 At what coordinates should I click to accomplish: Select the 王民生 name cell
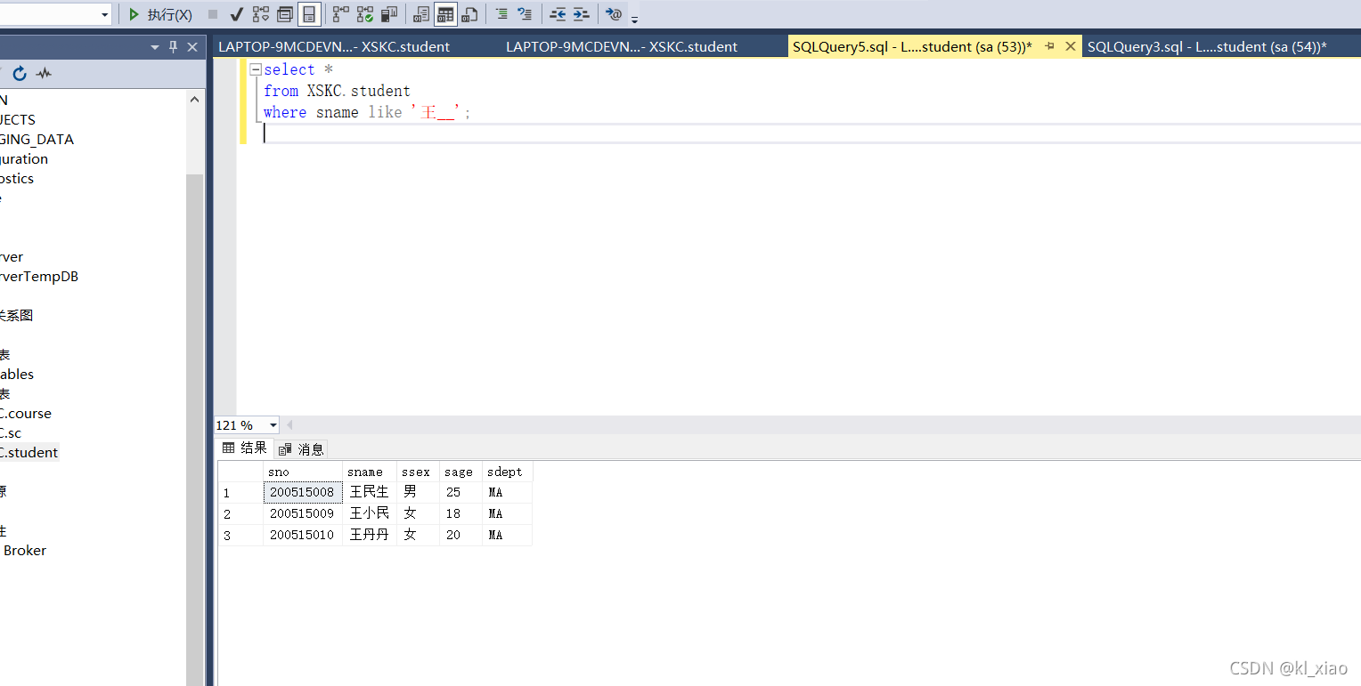[x=370, y=492]
